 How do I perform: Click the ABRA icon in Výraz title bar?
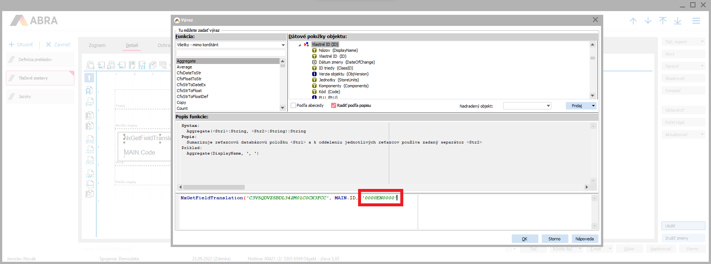click(x=177, y=20)
